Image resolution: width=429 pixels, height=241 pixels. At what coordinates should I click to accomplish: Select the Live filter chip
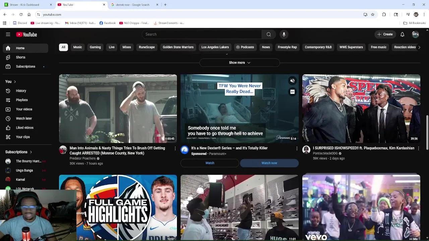(x=112, y=47)
